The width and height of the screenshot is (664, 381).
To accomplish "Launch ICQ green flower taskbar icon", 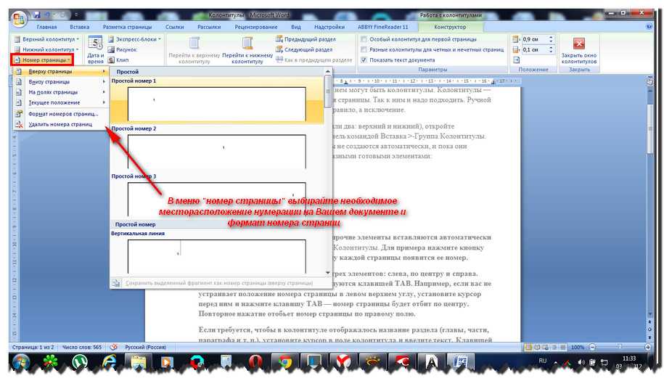I will click(50, 363).
